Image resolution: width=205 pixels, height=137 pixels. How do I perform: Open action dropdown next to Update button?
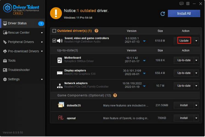(x=196, y=41)
